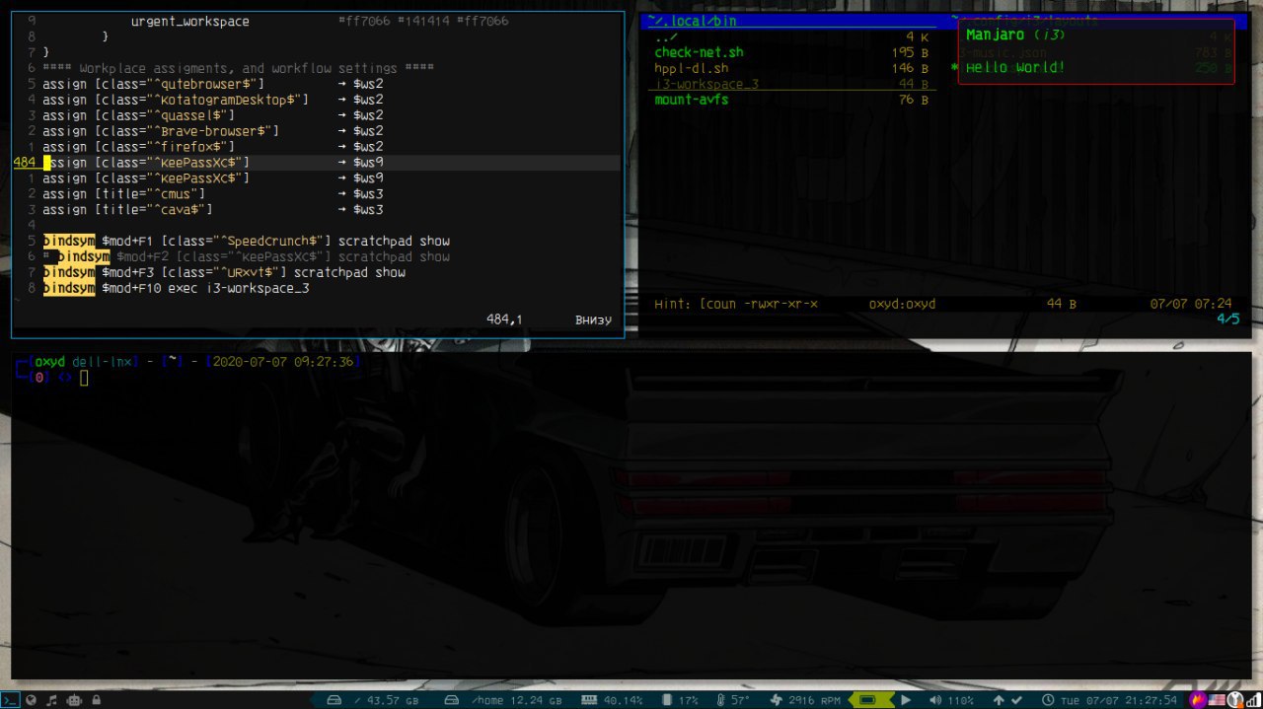This screenshot has width=1263, height=709.
Task: Click the speaker icon beside 110%
Action: (935, 700)
